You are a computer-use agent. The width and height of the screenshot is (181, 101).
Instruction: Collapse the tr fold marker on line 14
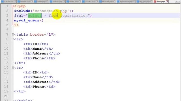click(x=13, y=68)
